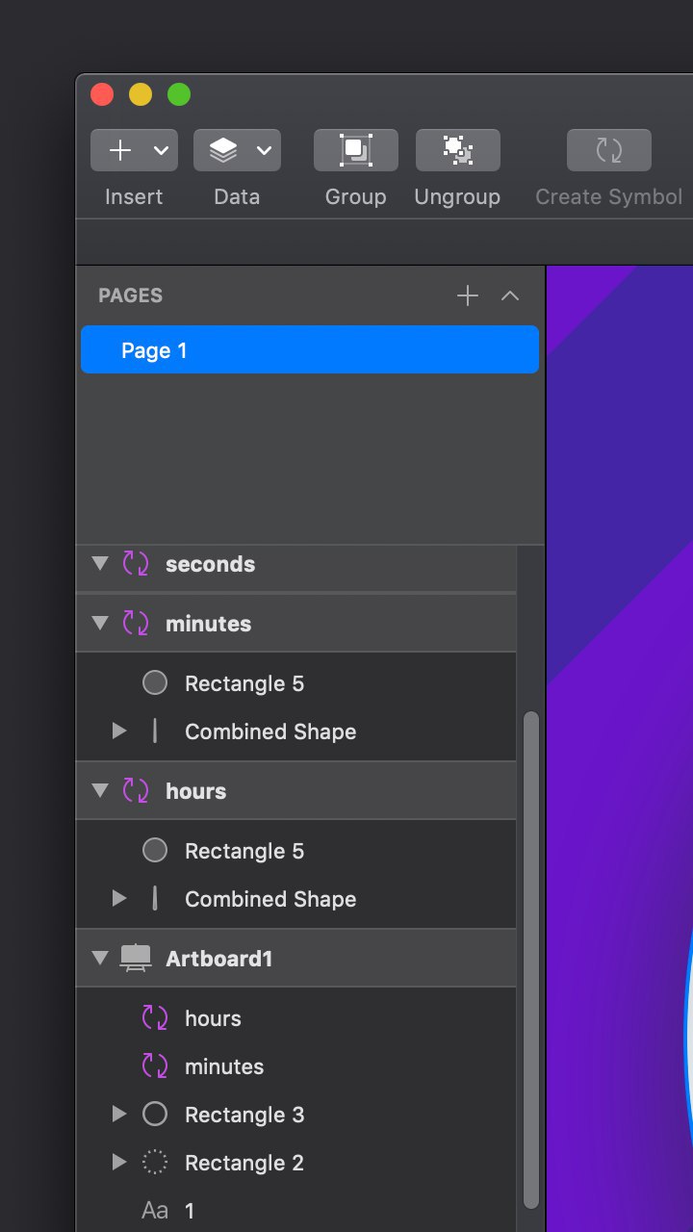Click Combined Shape line icon under minutes
The image size is (693, 1232).
[155, 731]
